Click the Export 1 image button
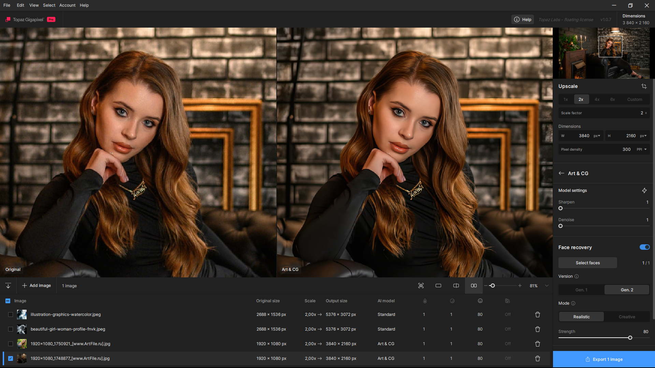The image size is (655, 368). click(604, 359)
